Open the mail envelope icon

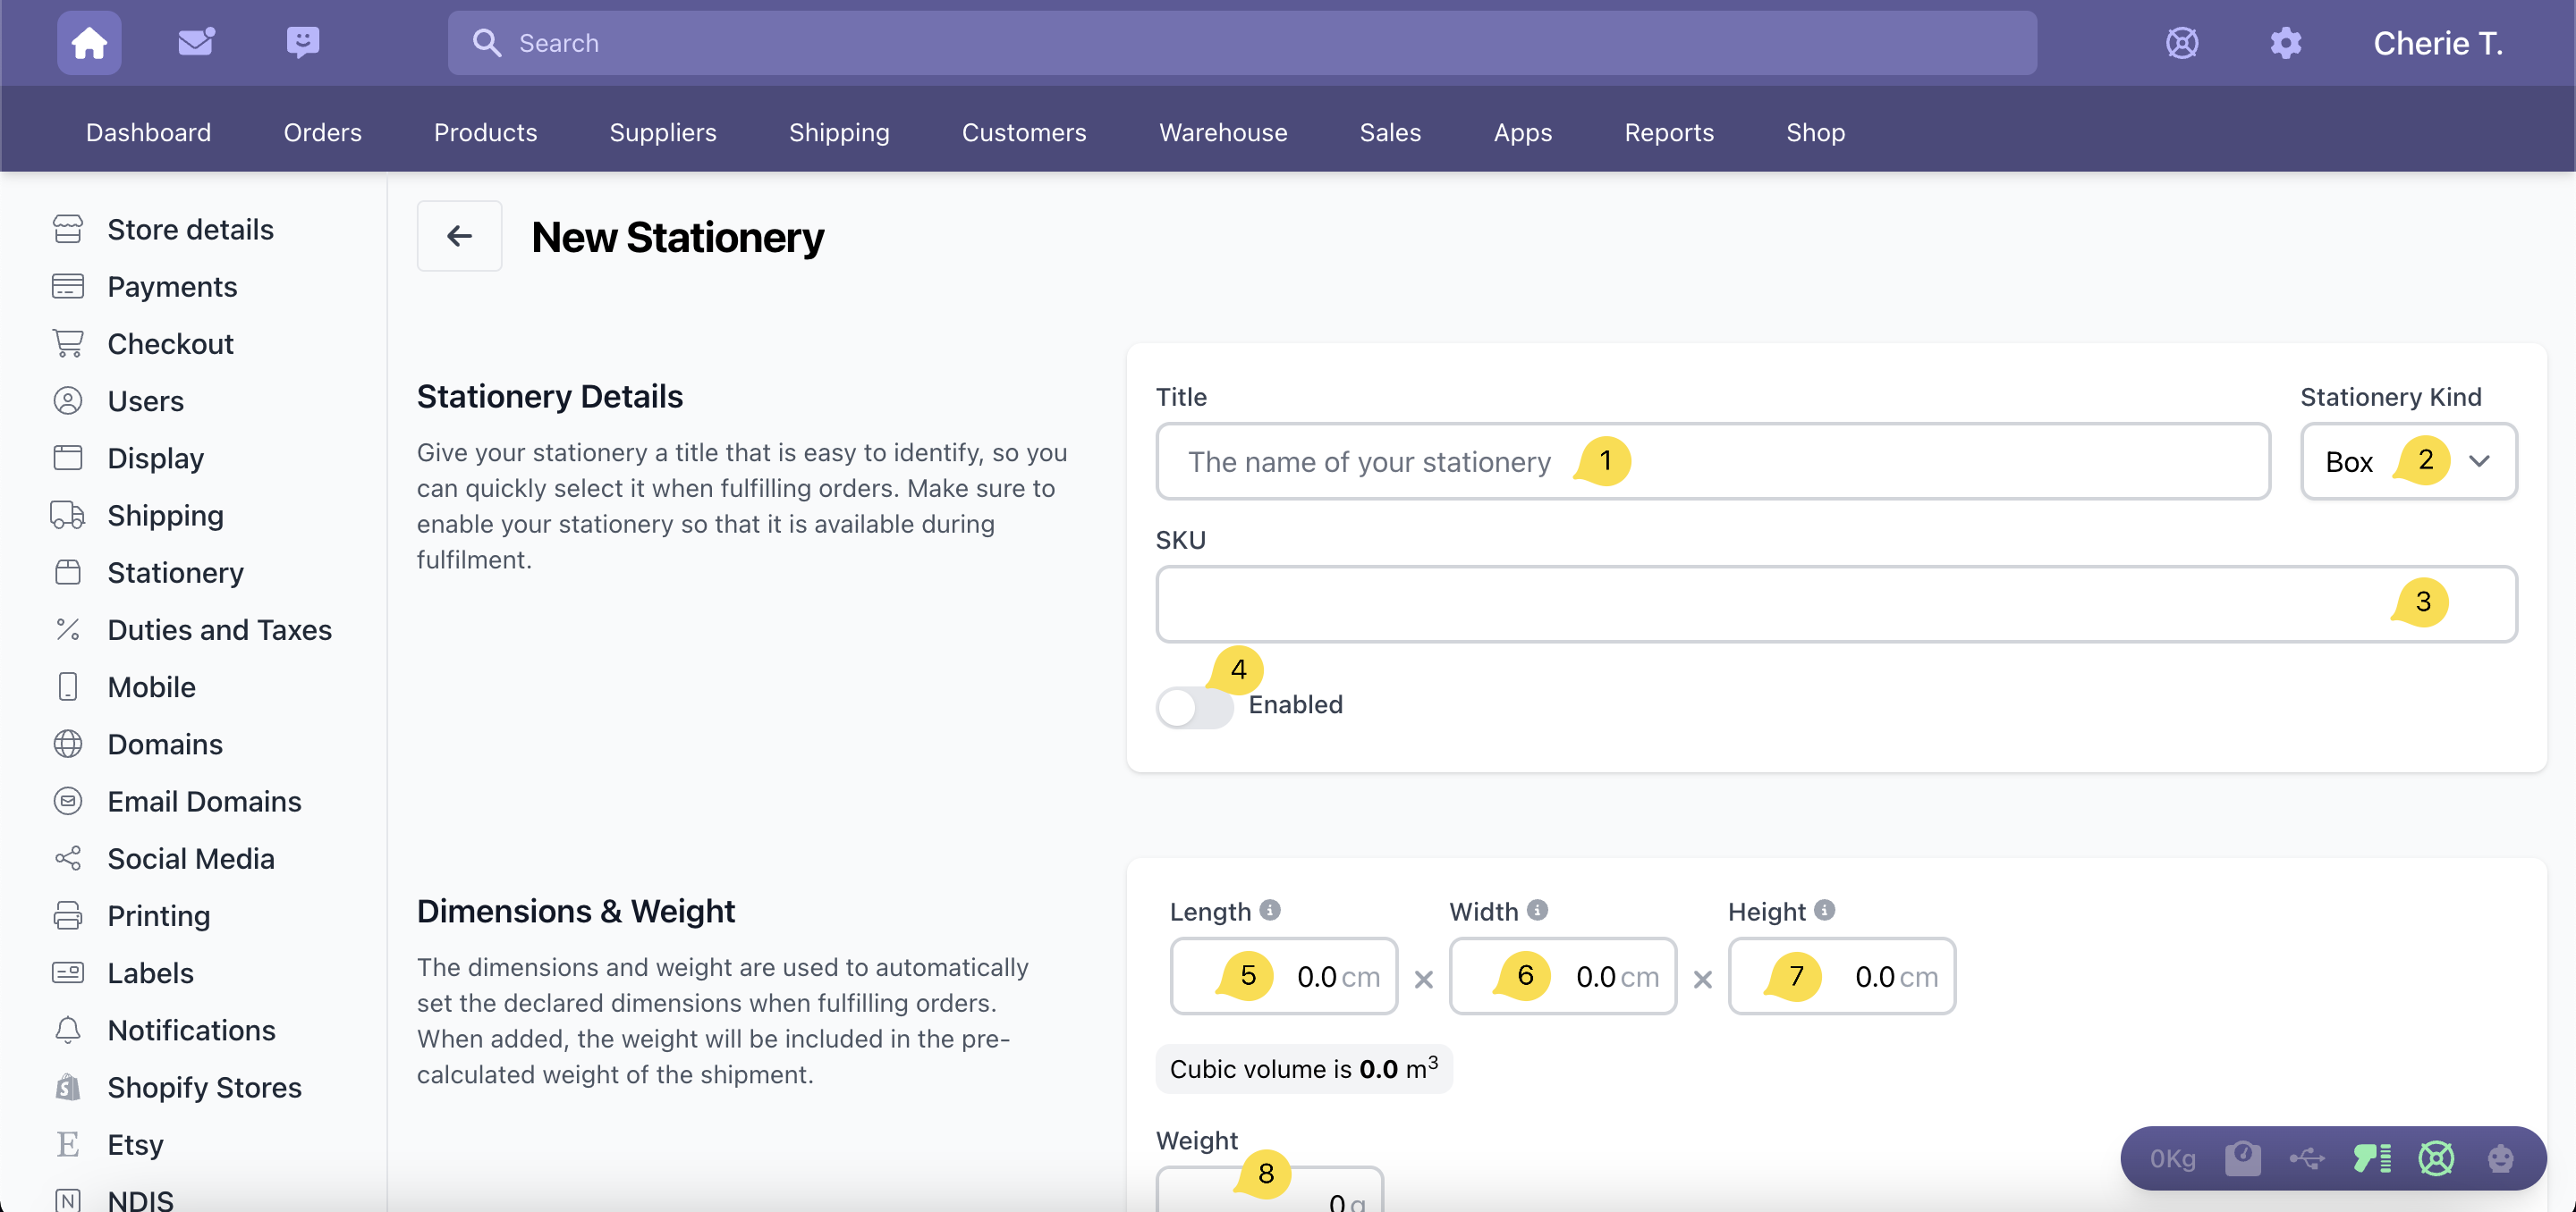coord(196,42)
